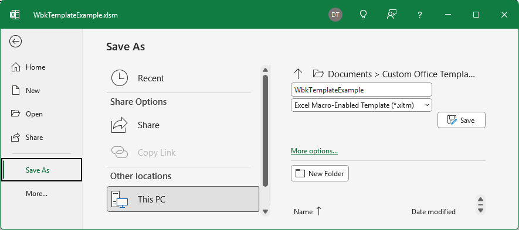Close the Excel window
The width and height of the screenshot is (519, 230).
coord(504,15)
